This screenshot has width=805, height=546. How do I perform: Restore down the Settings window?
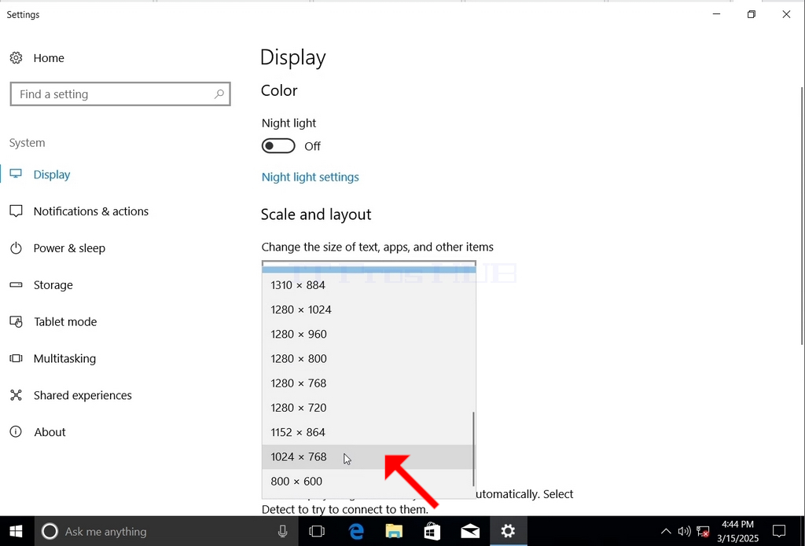pyautogui.click(x=752, y=14)
